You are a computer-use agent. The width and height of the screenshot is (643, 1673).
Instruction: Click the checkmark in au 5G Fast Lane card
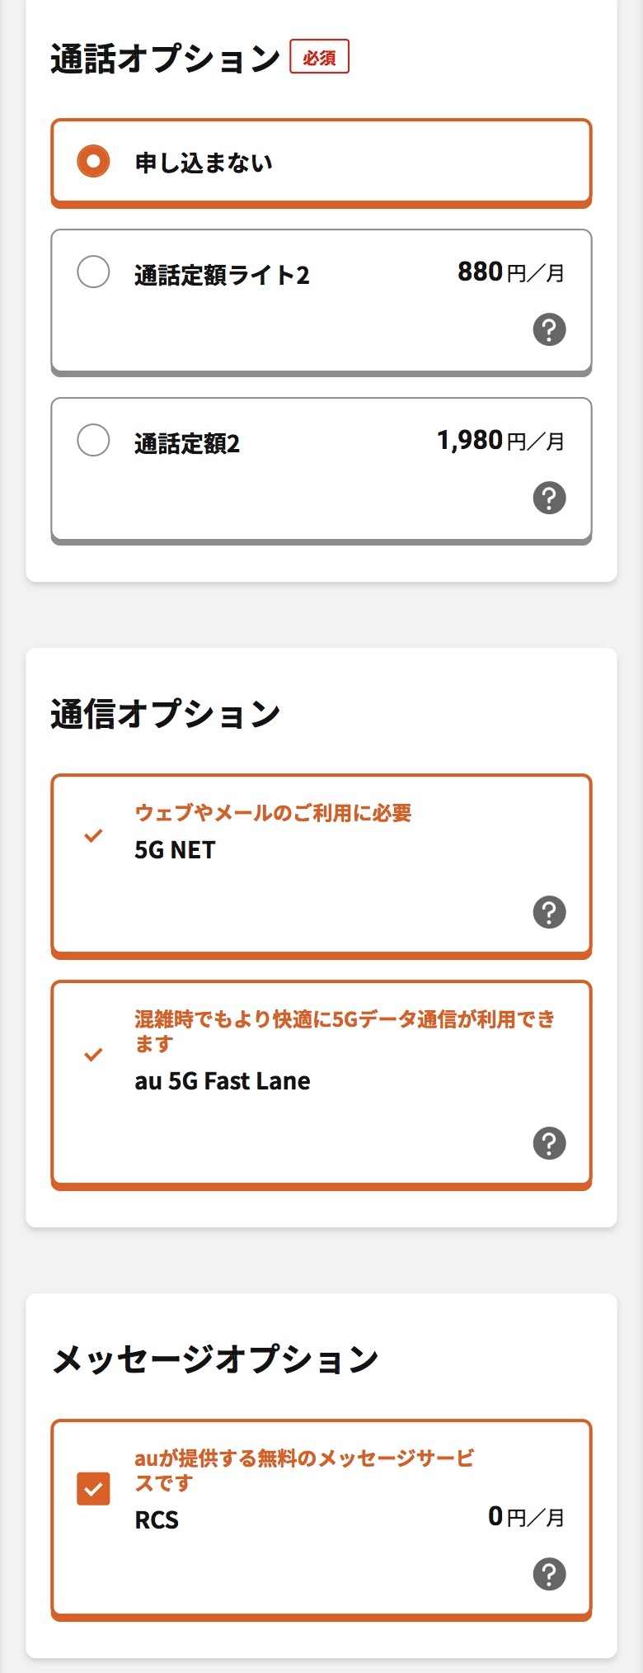(x=93, y=1055)
